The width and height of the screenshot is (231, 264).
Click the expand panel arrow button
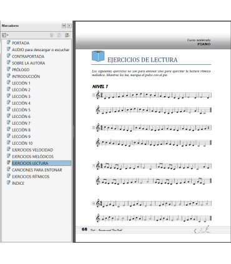[x=69, y=26]
